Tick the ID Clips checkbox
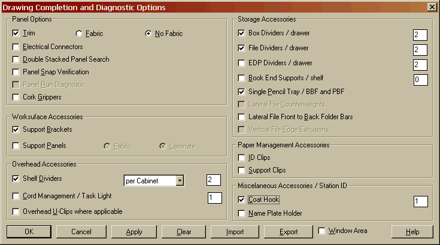This screenshot has width=440, height=245. 241,158
